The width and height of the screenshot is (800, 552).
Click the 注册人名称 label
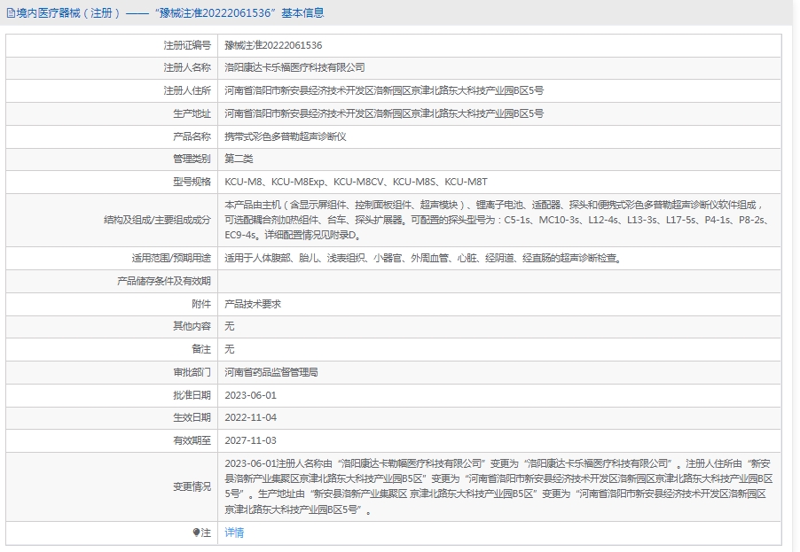[187, 68]
